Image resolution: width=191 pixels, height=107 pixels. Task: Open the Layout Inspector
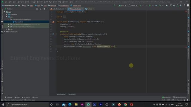pyautogui.click(x=179, y=97)
